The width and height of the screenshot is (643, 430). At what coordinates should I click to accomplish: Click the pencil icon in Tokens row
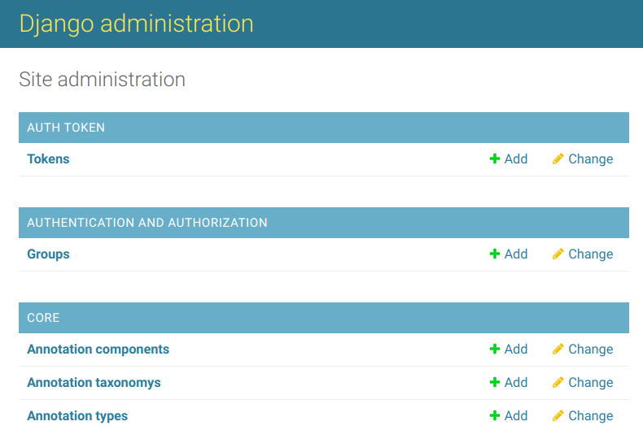[558, 159]
